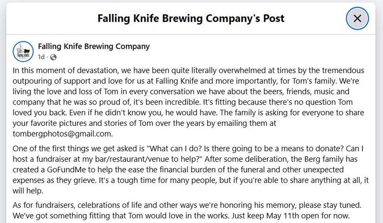Click the phrase beers, friends, music
This screenshot has width=383, height=223.
tap(265, 92)
